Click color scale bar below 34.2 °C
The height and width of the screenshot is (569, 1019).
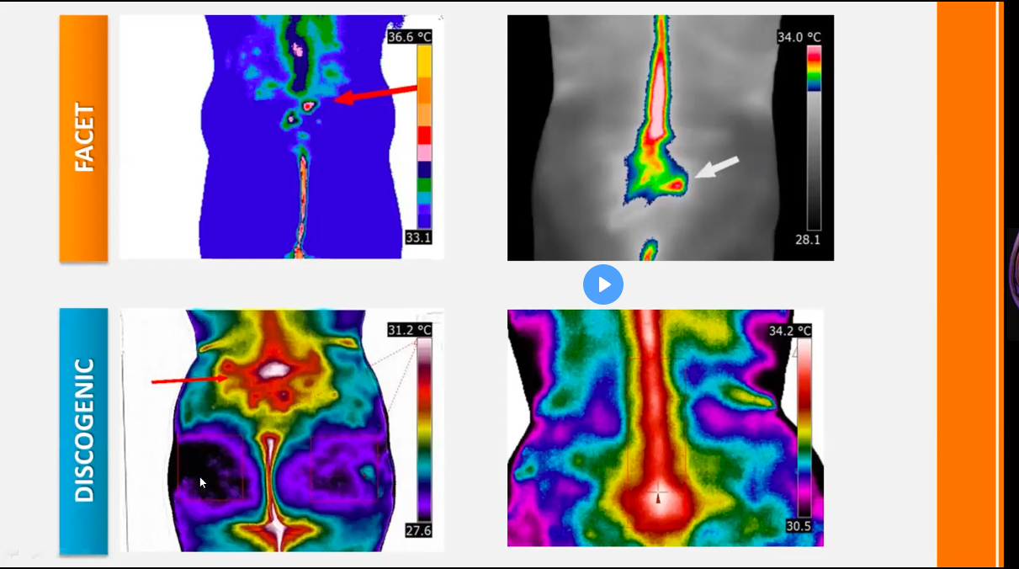point(804,428)
